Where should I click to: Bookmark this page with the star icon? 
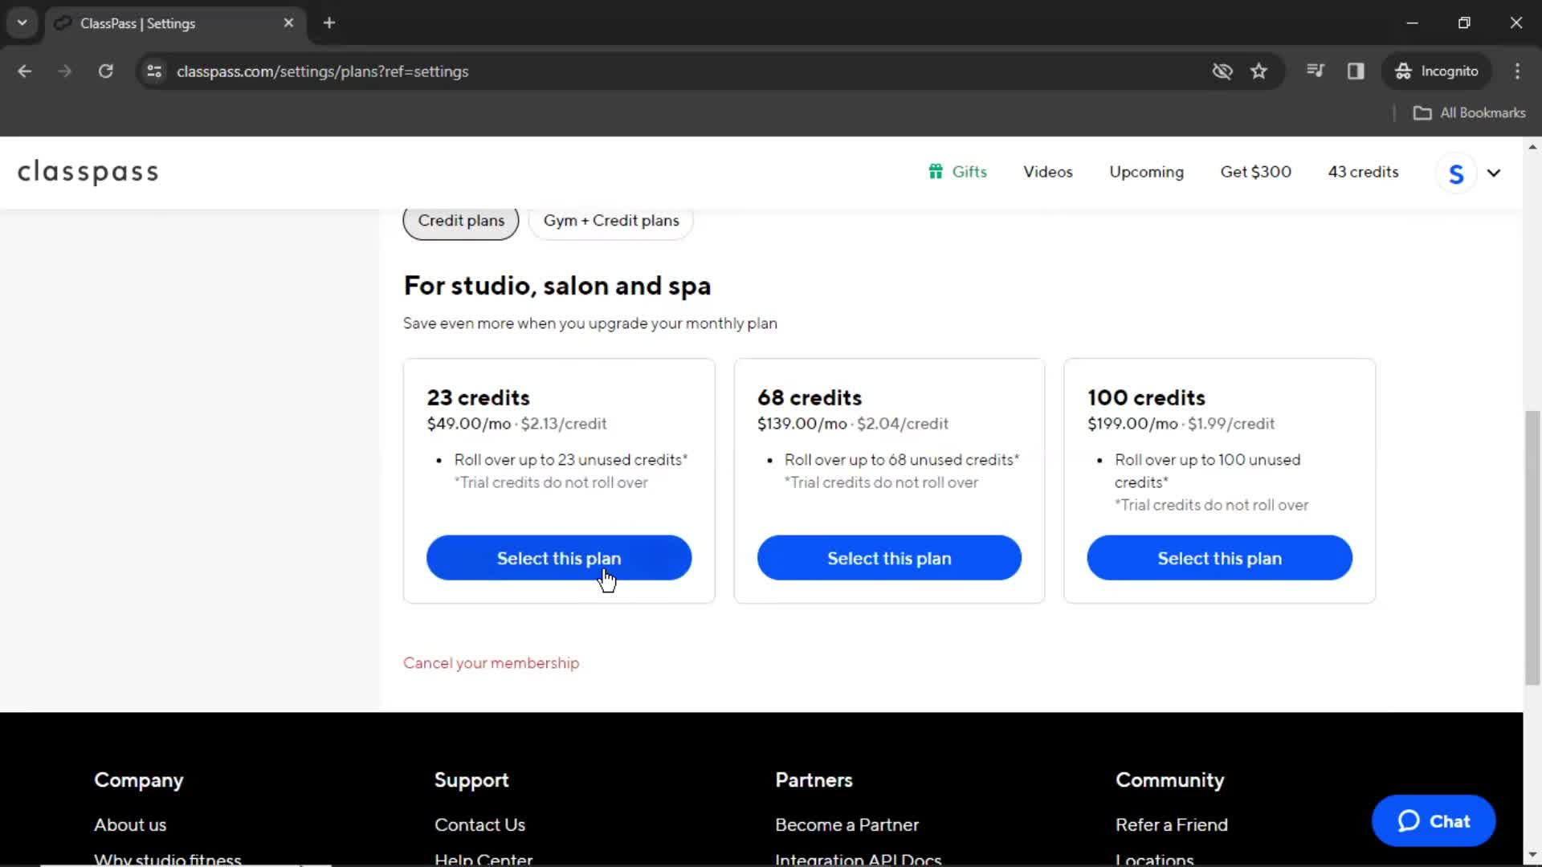coord(1258,71)
